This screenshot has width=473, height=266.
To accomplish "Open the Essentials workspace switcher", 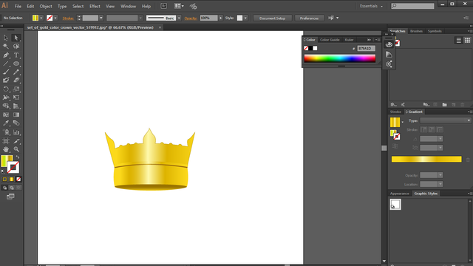I will coord(371,6).
